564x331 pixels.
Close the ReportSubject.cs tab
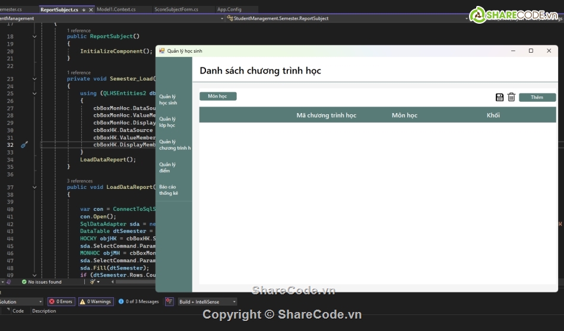click(91, 10)
